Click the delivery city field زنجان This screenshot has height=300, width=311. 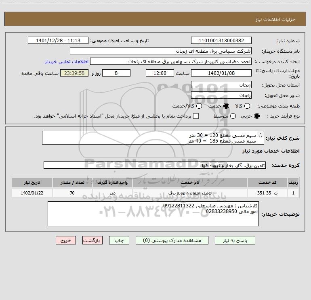pos(221,95)
